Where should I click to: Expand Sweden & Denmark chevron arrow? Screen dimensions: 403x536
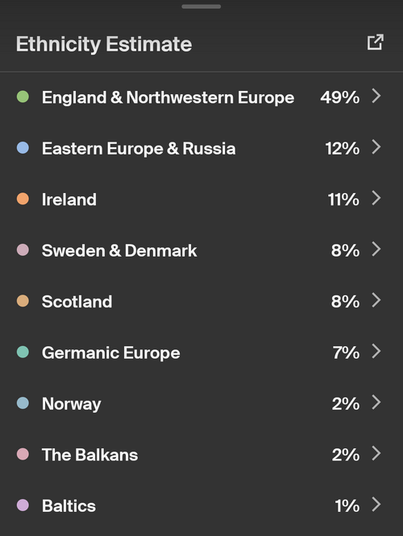click(x=376, y=249)
